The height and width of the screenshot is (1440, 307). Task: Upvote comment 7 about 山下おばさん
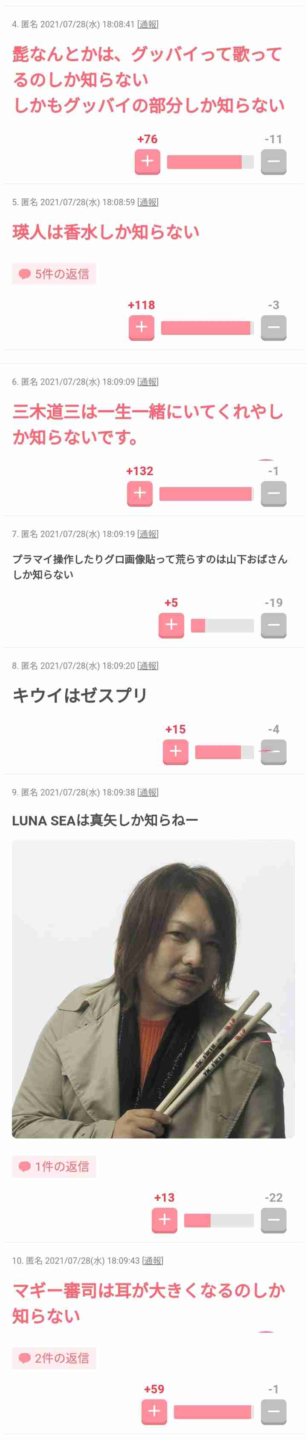(171, 625)
